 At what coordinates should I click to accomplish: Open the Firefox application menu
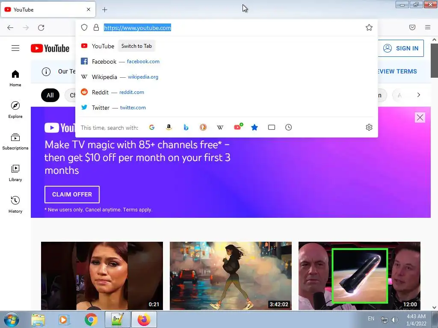(428, 27)
